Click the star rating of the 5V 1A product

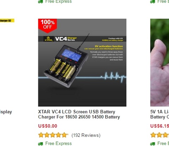(x=159, y=135)
